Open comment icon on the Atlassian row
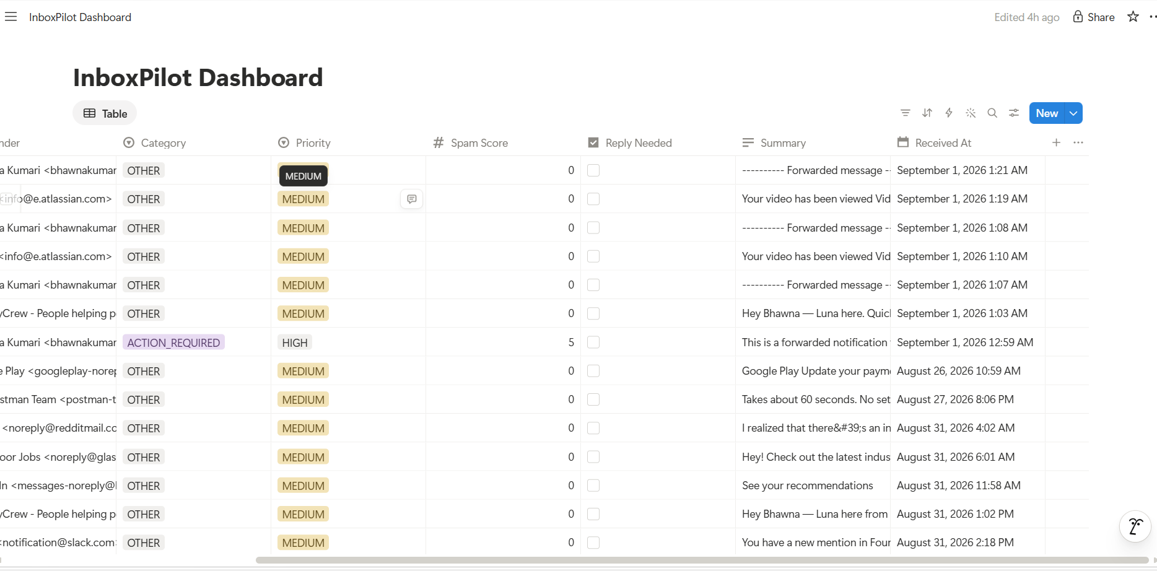The height and width of the screenshot is (571, 1157). [x=412, y=199]
